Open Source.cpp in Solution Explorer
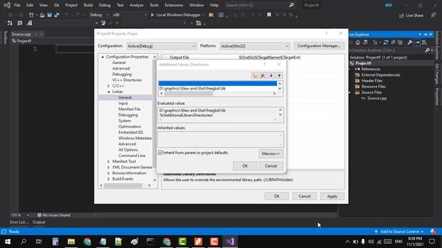The height and width of the screenshot is (248, 442). pyautogui.click(x=377, y=98)
